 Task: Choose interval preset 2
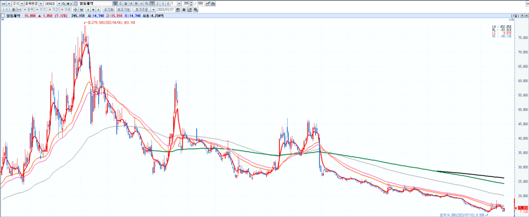point(157,3)
